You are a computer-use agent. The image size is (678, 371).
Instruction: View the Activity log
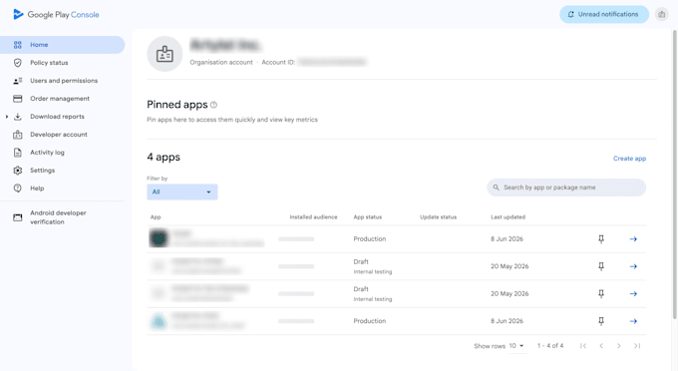pos(47,153)
